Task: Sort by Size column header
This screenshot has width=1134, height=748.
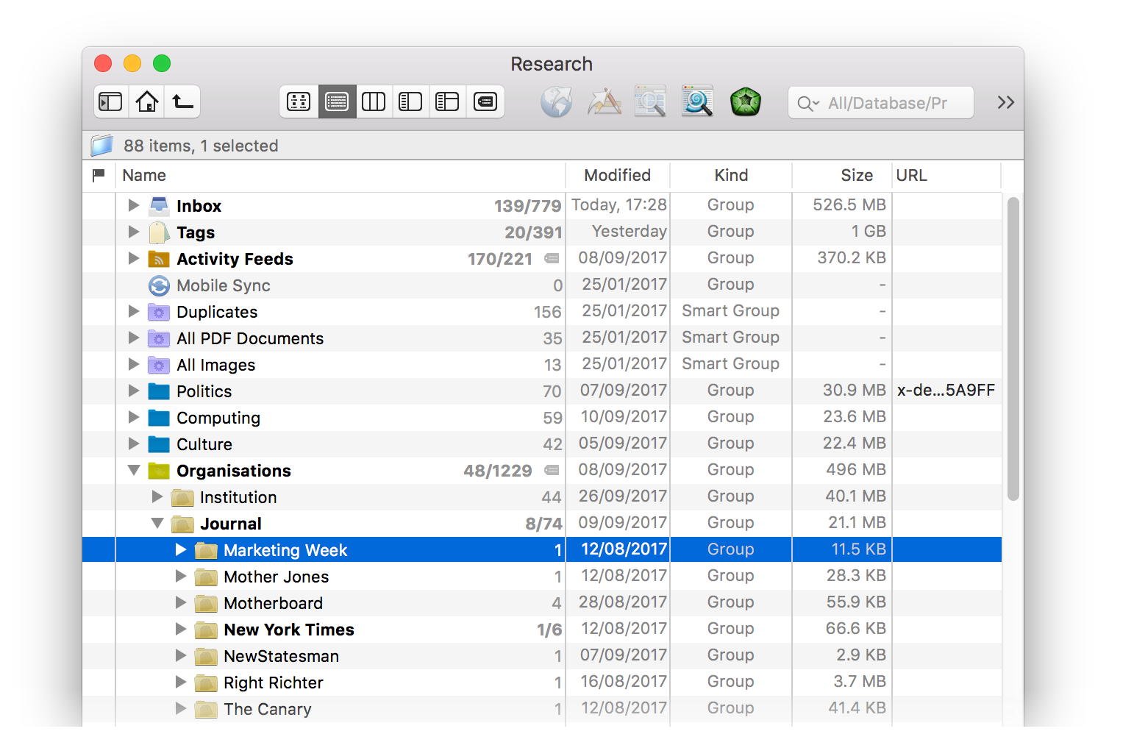Action: tap(841, 175)
